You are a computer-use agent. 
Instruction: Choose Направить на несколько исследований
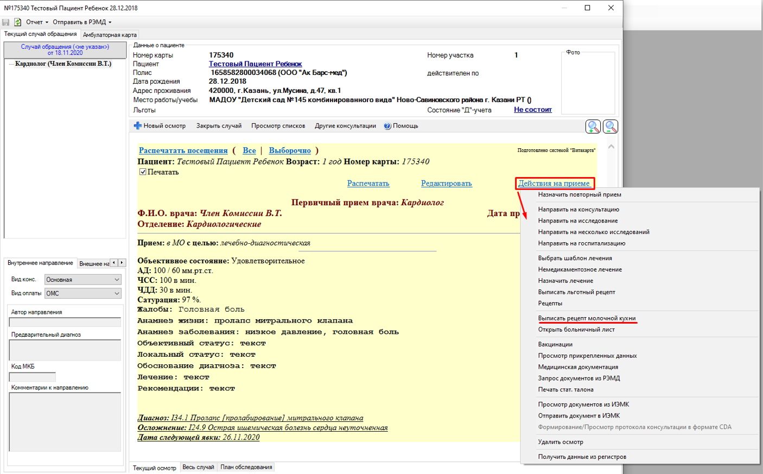point(594,232)
